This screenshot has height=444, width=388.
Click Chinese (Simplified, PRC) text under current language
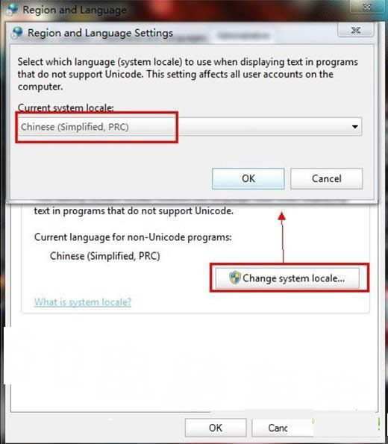pyautogui.click(x=104, y=256)
